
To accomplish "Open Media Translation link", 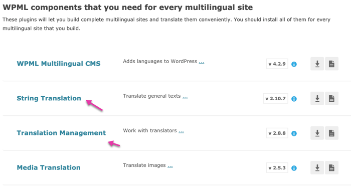I will coord(49,167).
